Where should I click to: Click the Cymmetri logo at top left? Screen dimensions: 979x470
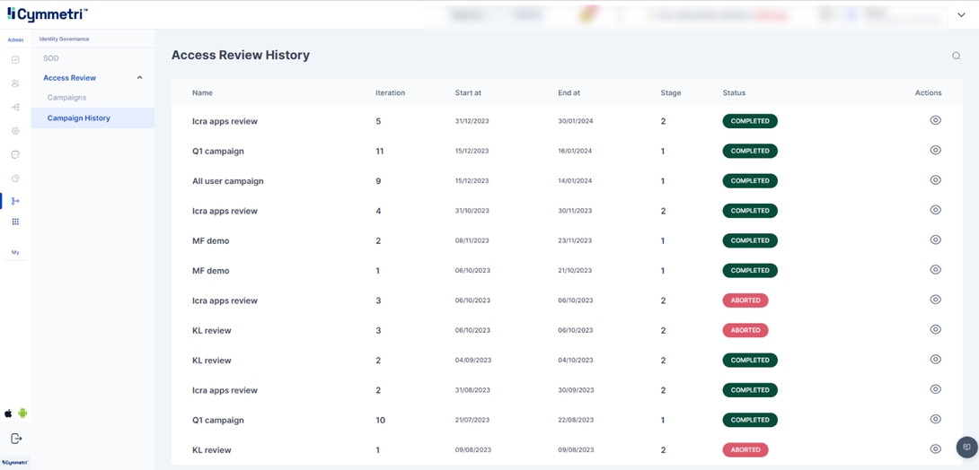pos(48,14)
